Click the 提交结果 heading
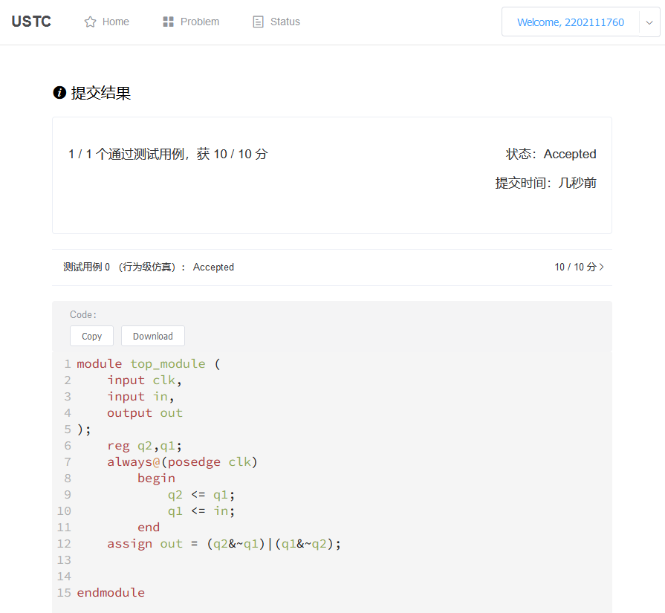Screen dimensions: 665x613 pyautogui.click(x=101, y=93)
